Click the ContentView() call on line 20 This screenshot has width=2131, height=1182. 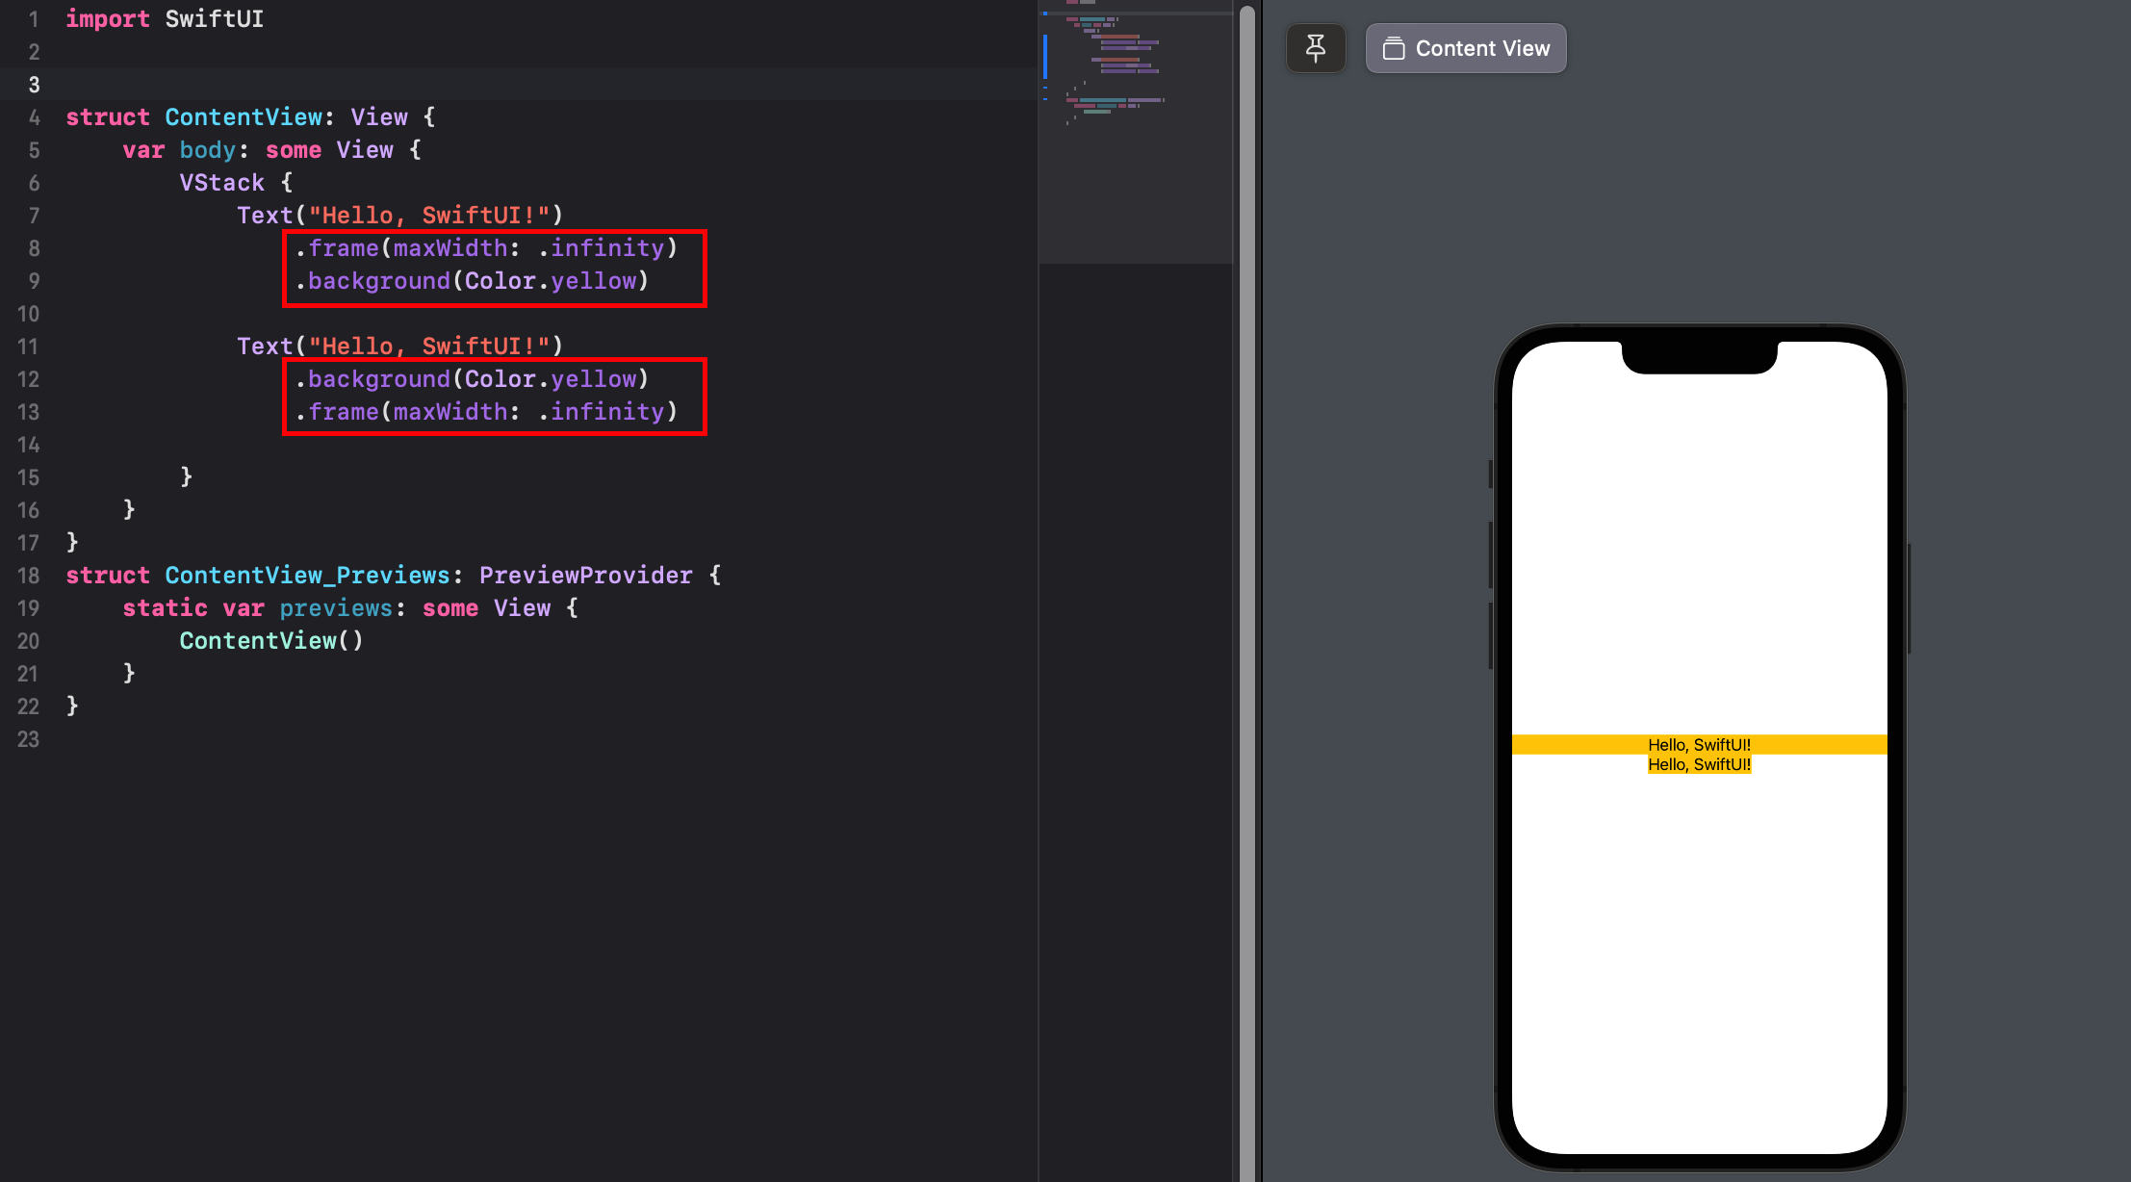coord(270,641)
